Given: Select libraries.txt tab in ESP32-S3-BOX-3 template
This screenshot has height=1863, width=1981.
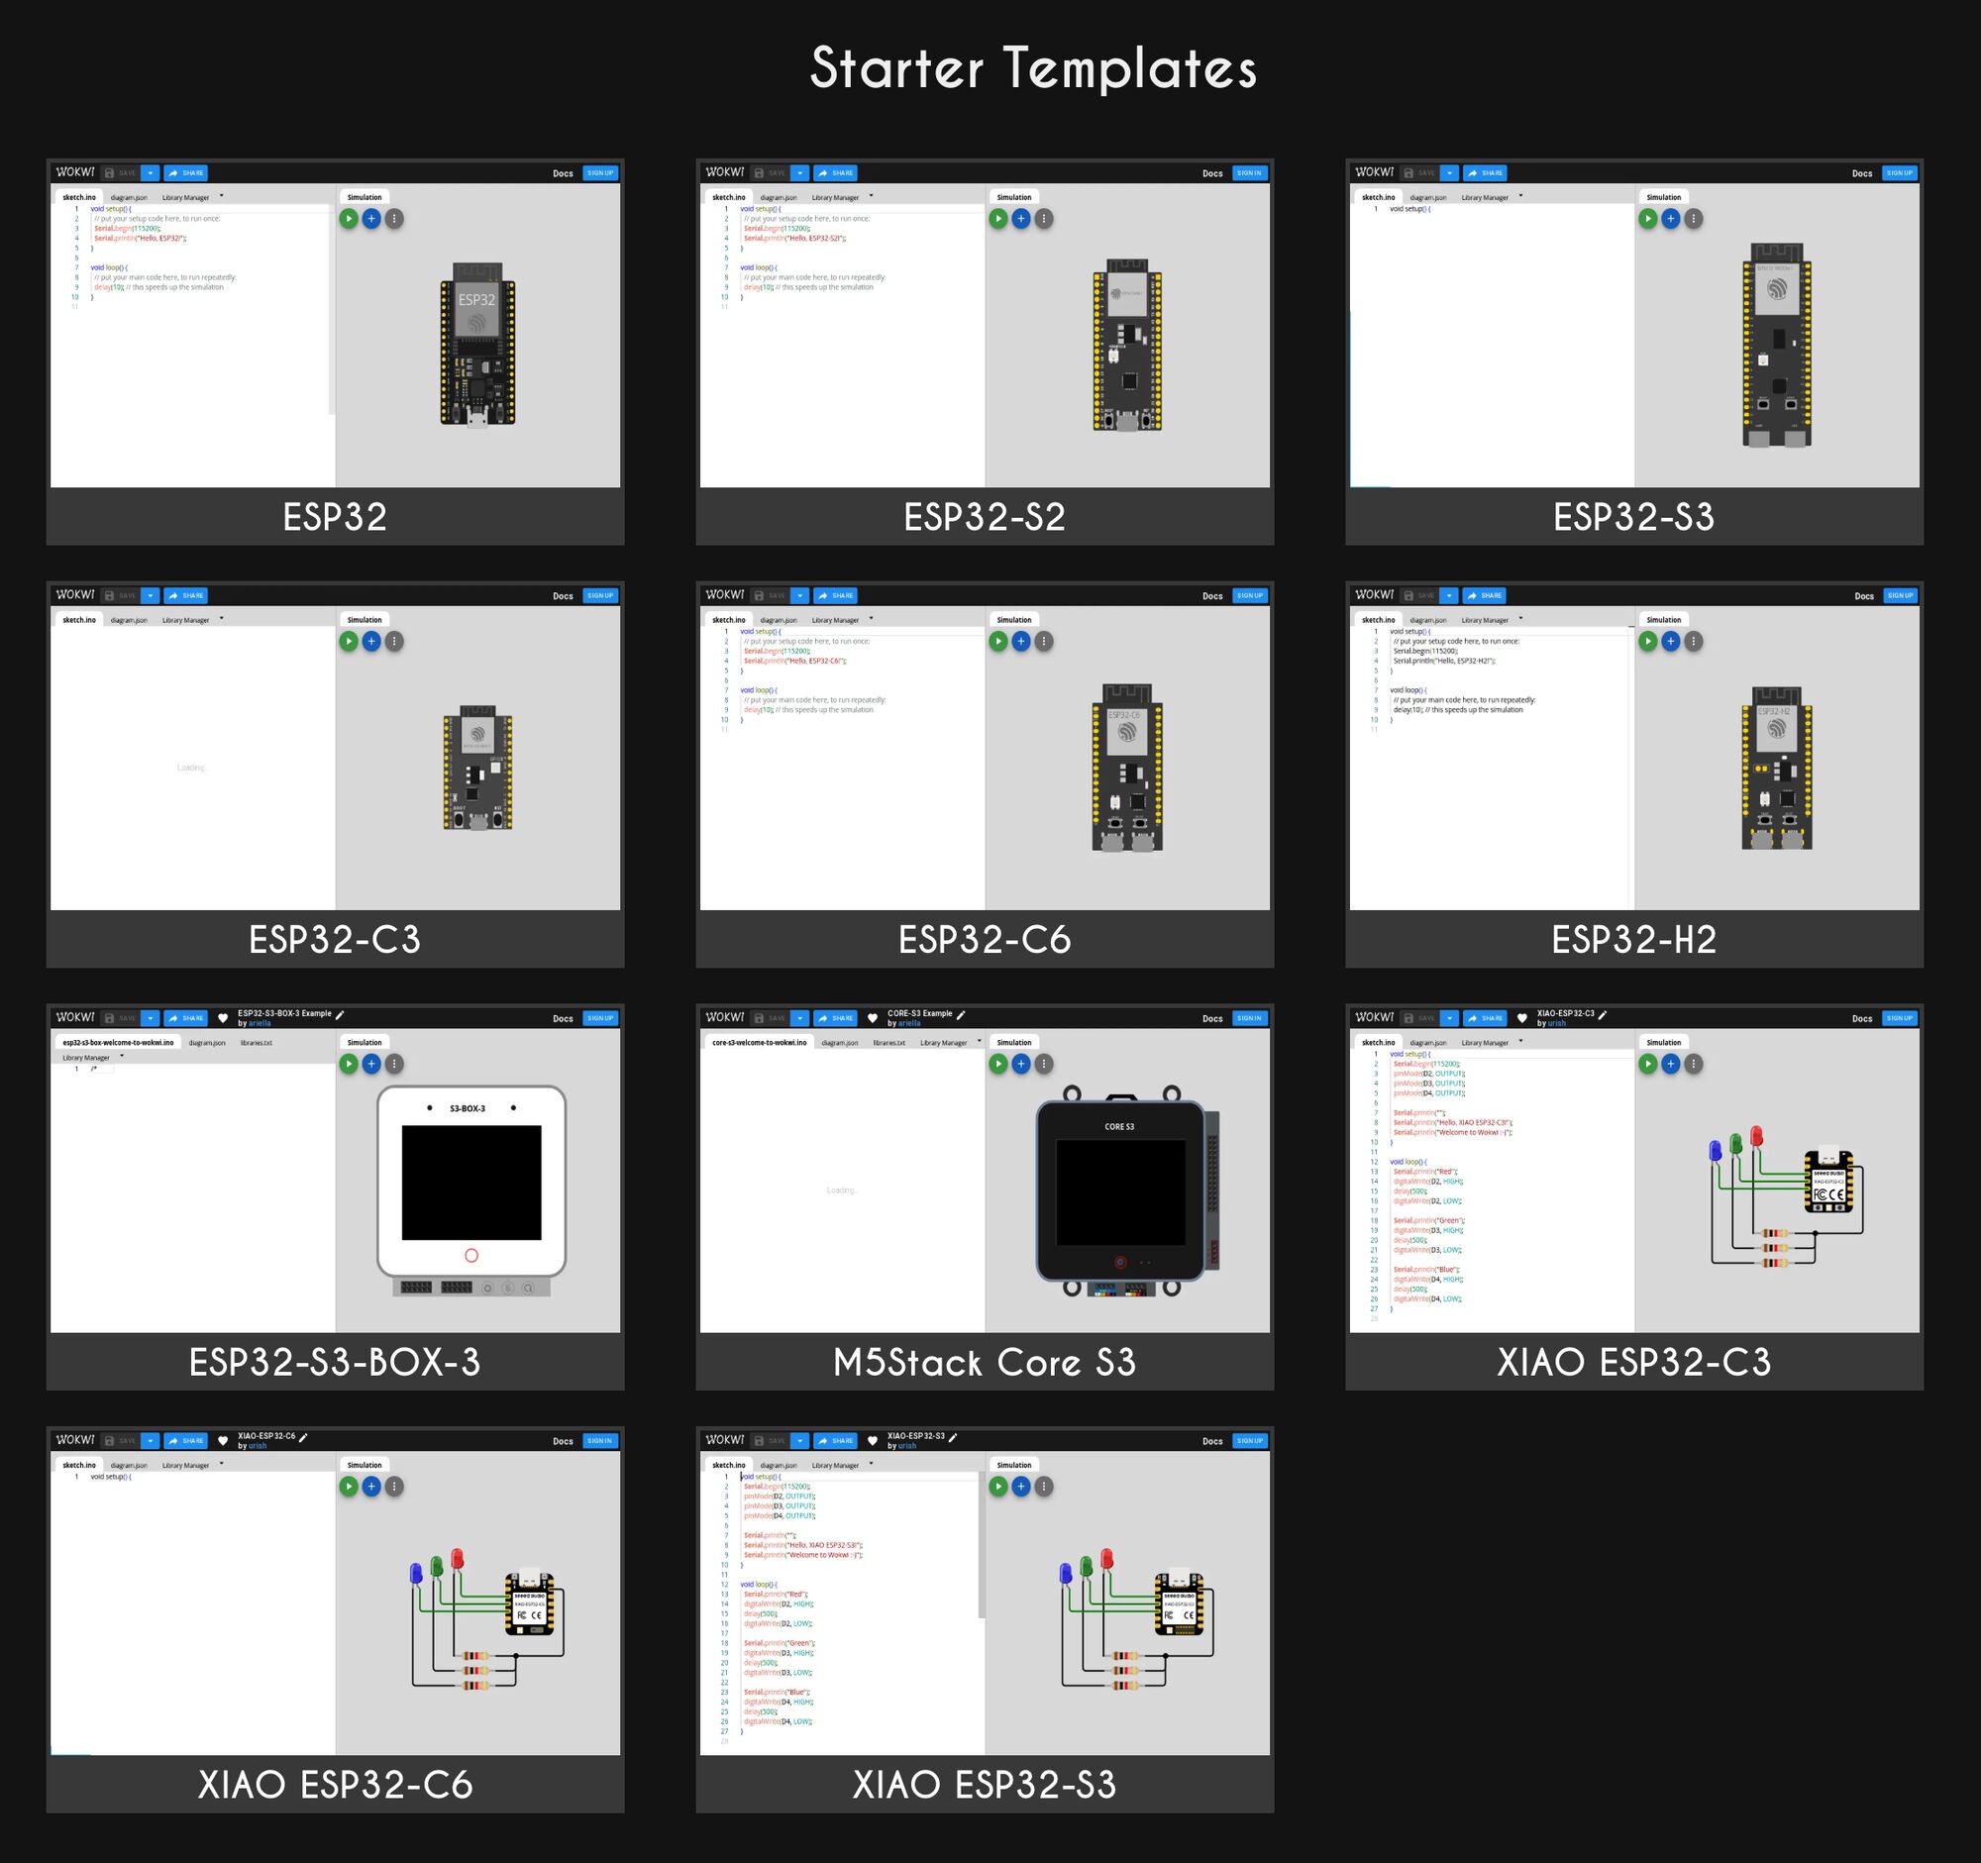Looking at the screenshot, I should coord(257,1042).
